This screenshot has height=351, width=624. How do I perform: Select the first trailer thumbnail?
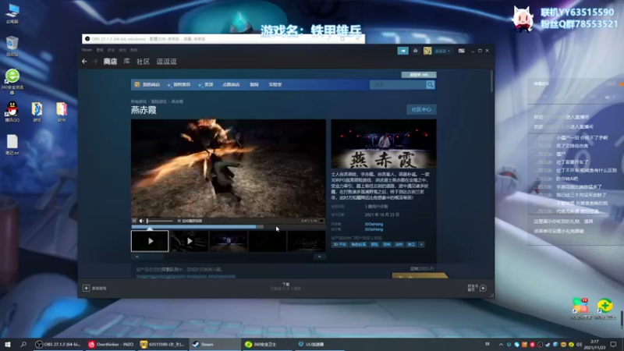(150, 241)
